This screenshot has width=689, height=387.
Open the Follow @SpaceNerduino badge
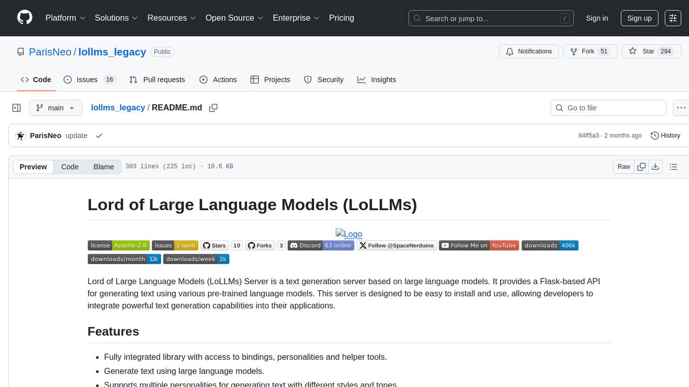coord(397,246)
